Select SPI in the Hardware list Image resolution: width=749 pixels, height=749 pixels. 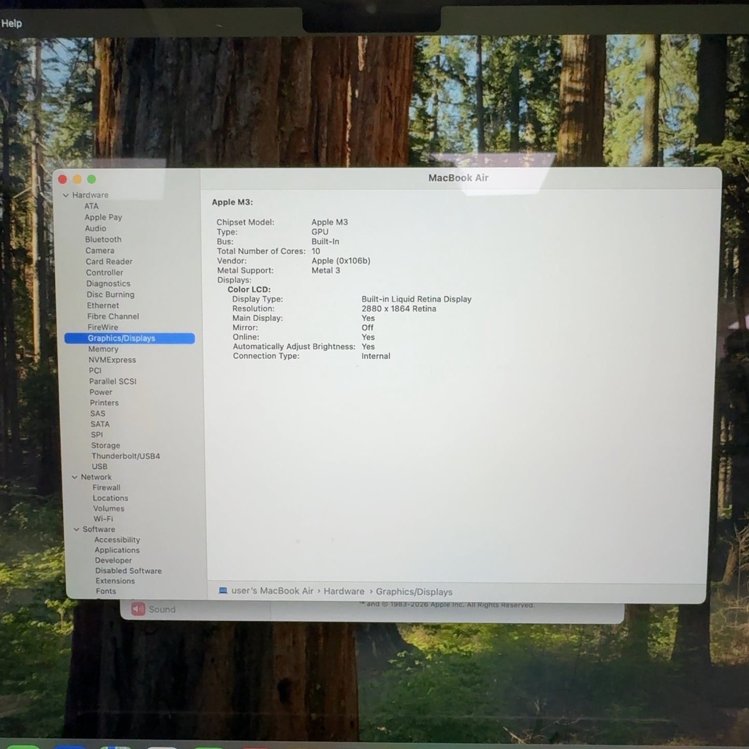point(97,435)
